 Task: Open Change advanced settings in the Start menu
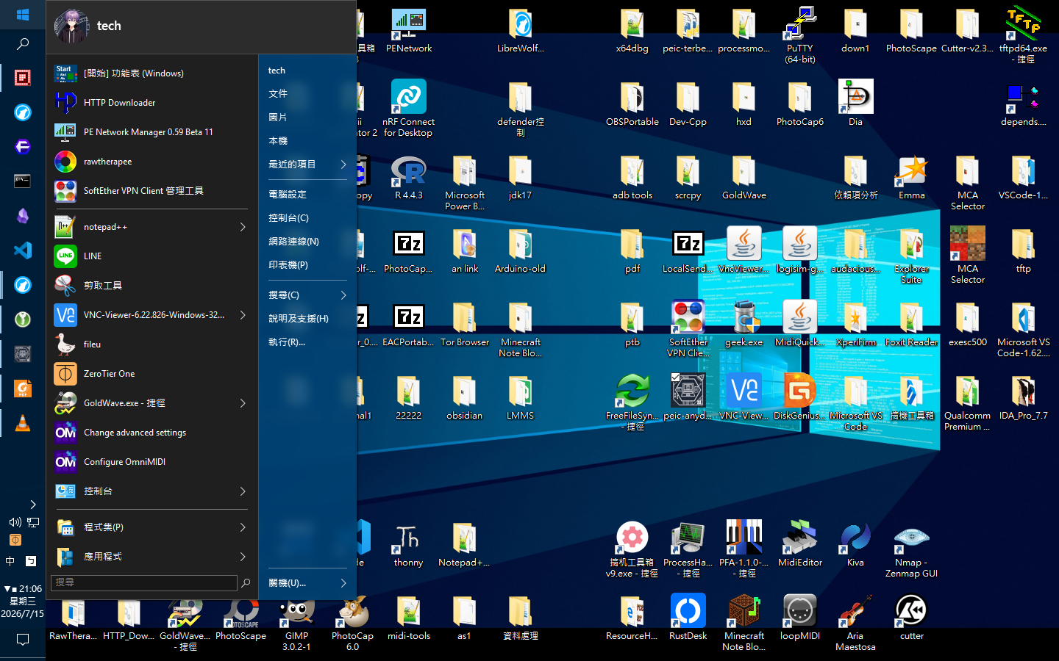tap(151, 433)
